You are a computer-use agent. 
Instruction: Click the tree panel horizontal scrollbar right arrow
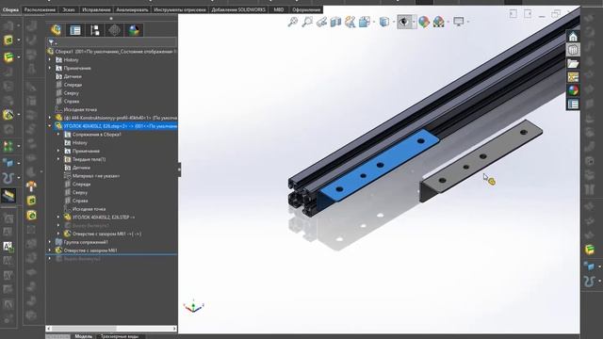click(x=174, y=329)
